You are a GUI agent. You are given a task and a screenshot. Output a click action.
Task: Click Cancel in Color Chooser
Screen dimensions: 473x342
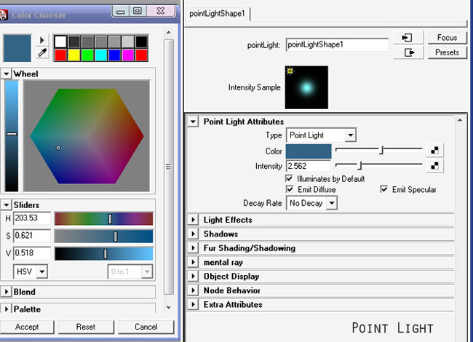(x=146, y=327)
